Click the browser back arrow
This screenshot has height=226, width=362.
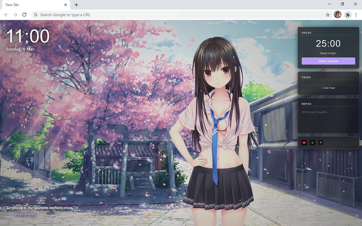(6, 15)
